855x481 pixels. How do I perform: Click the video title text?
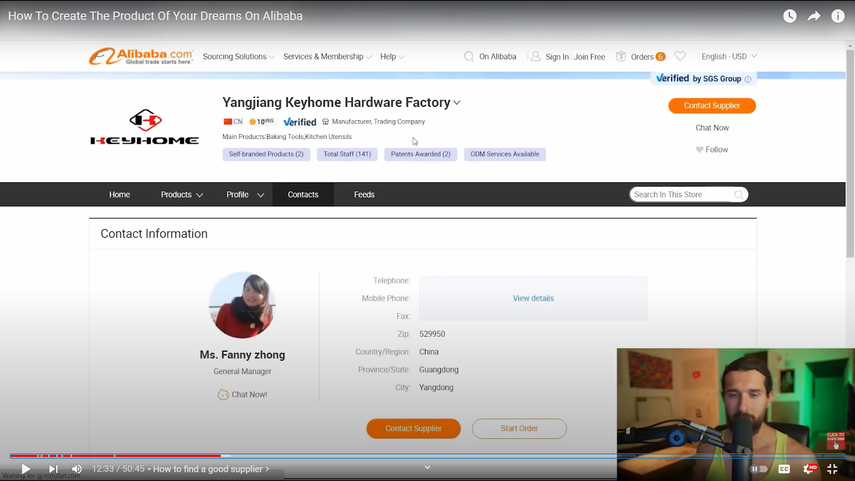point(156,16)
